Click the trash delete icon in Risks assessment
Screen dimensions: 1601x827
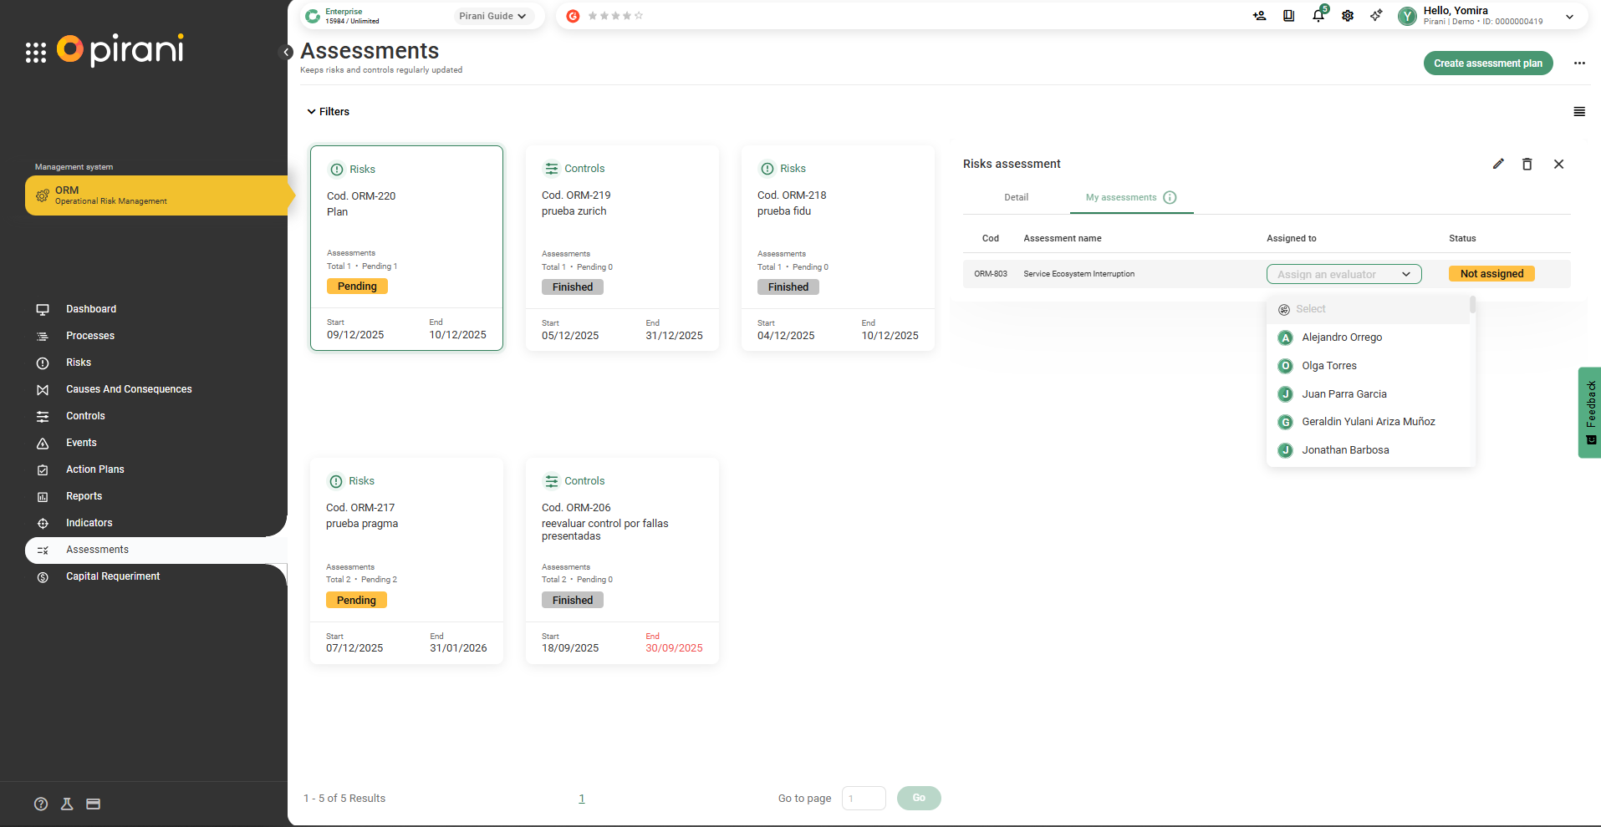(1527, 165)
